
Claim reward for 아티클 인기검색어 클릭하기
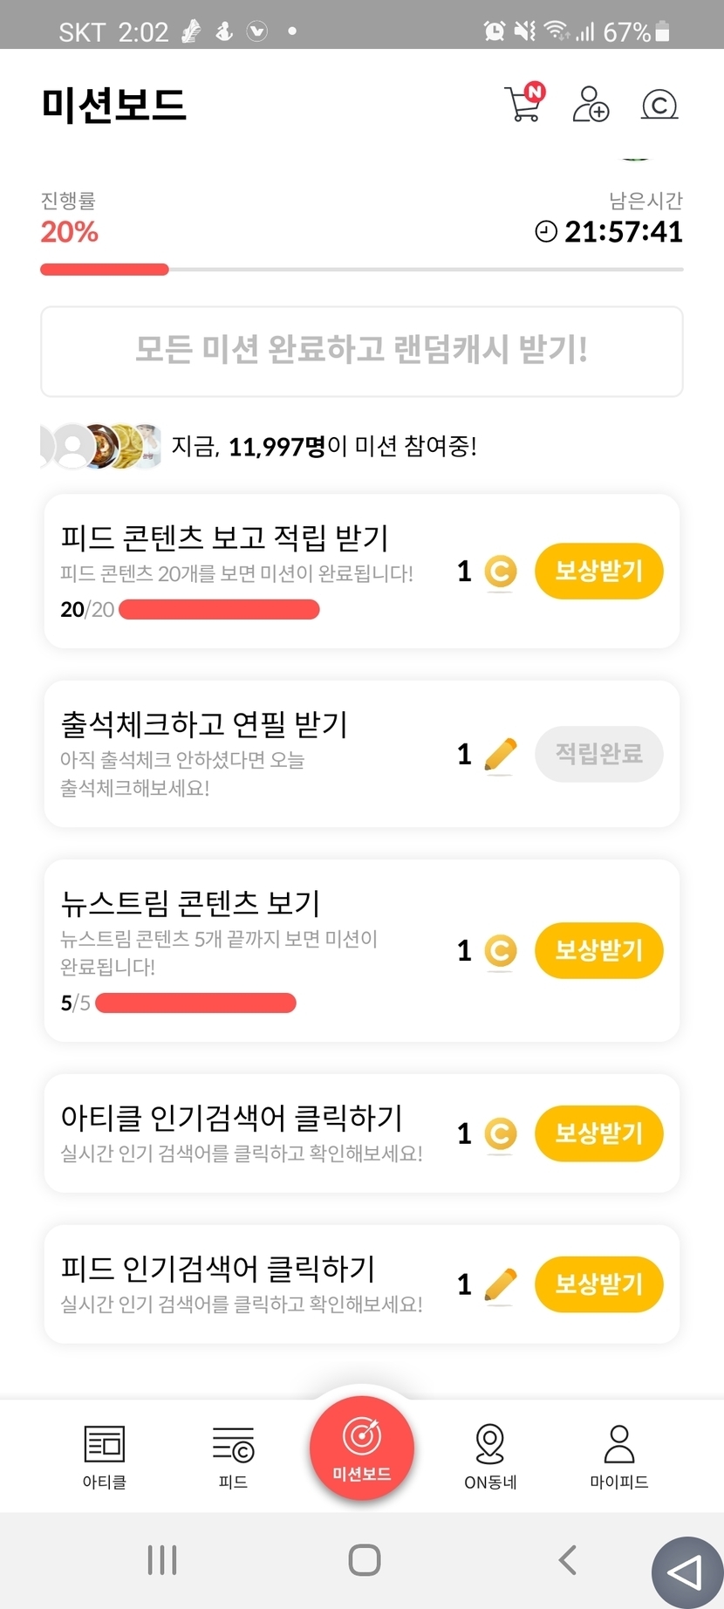point(598,1133)
